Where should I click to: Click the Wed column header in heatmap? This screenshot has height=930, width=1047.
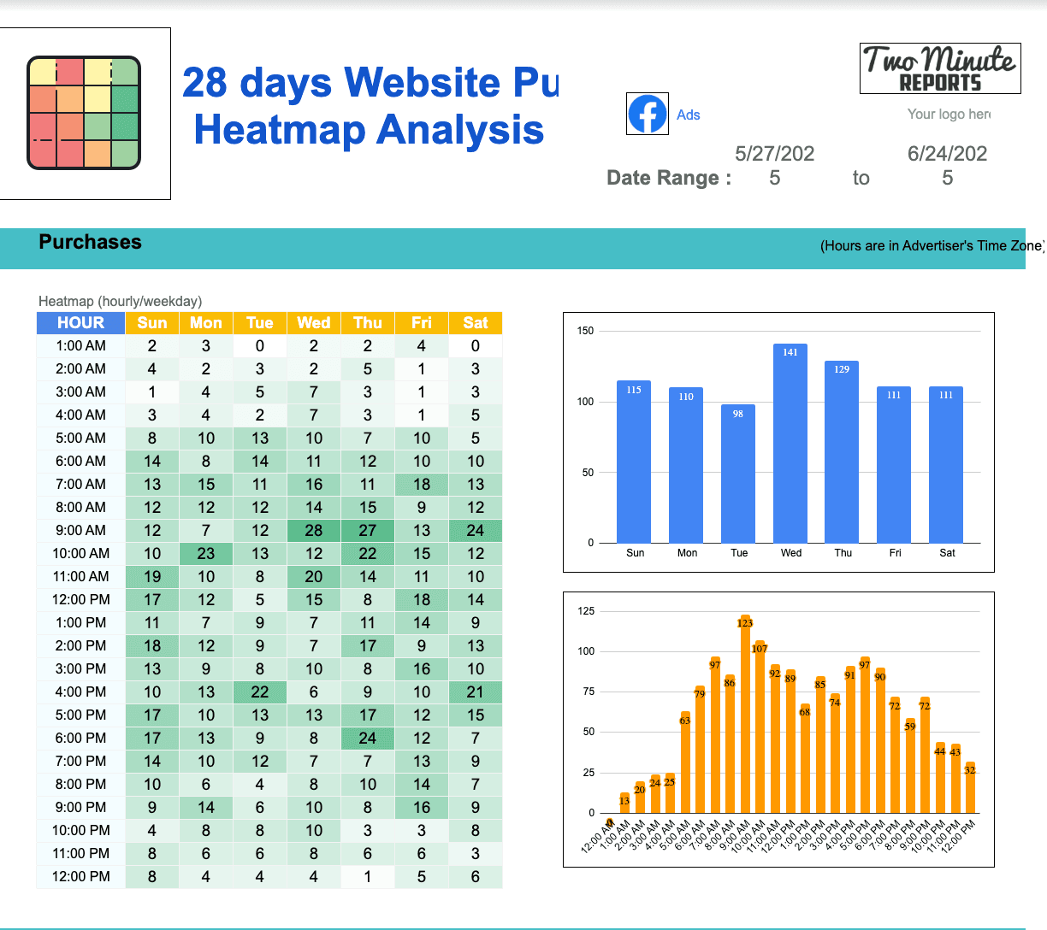click(x=313, y=322)
